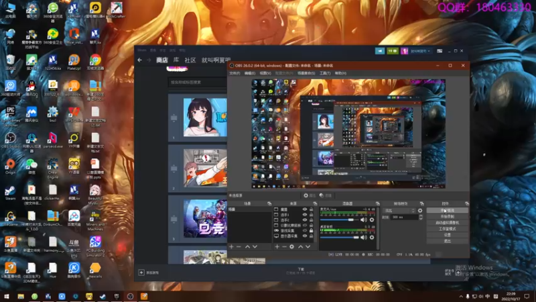Image resolution: width=536 pixels, height=302 pixels.
Task: Open the 桌面音频 audio settings gear
Action: (372, 238)
